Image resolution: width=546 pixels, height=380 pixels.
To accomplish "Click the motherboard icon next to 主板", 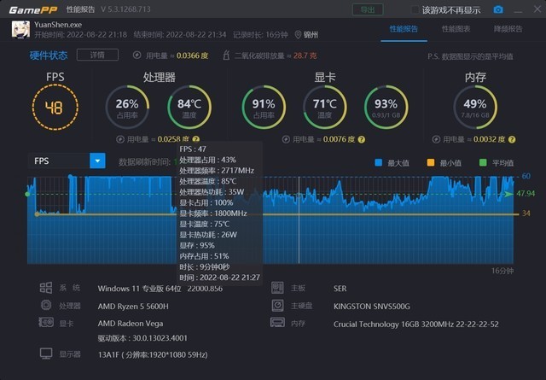I will pos(277,288).
